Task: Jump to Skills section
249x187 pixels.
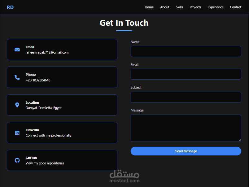Action: coord(179,7)
